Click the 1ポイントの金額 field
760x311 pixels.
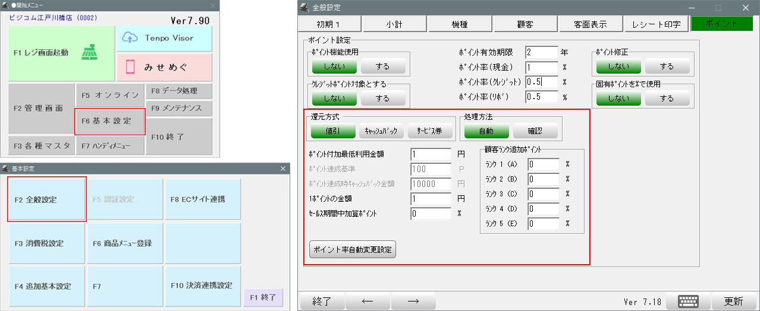point(431,199)
